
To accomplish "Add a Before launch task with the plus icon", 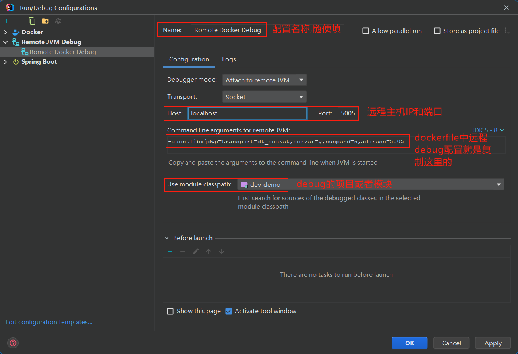I will click(170, 251).
